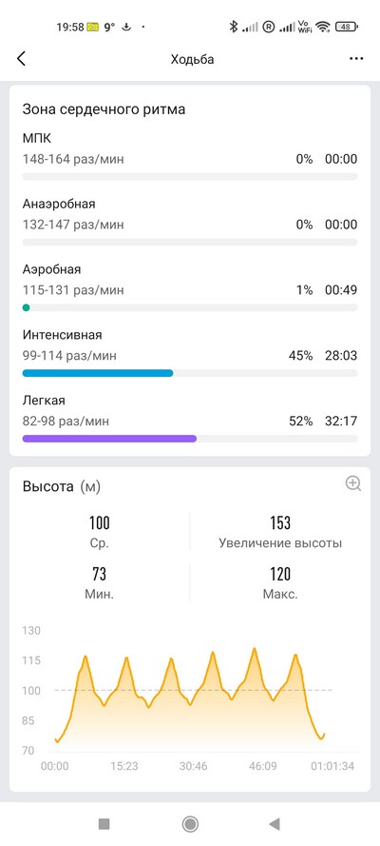Image resolution: width=380 pixels, height=846 pixels.
Task: Tap the Android home circle button
Action: click(190, 823)
